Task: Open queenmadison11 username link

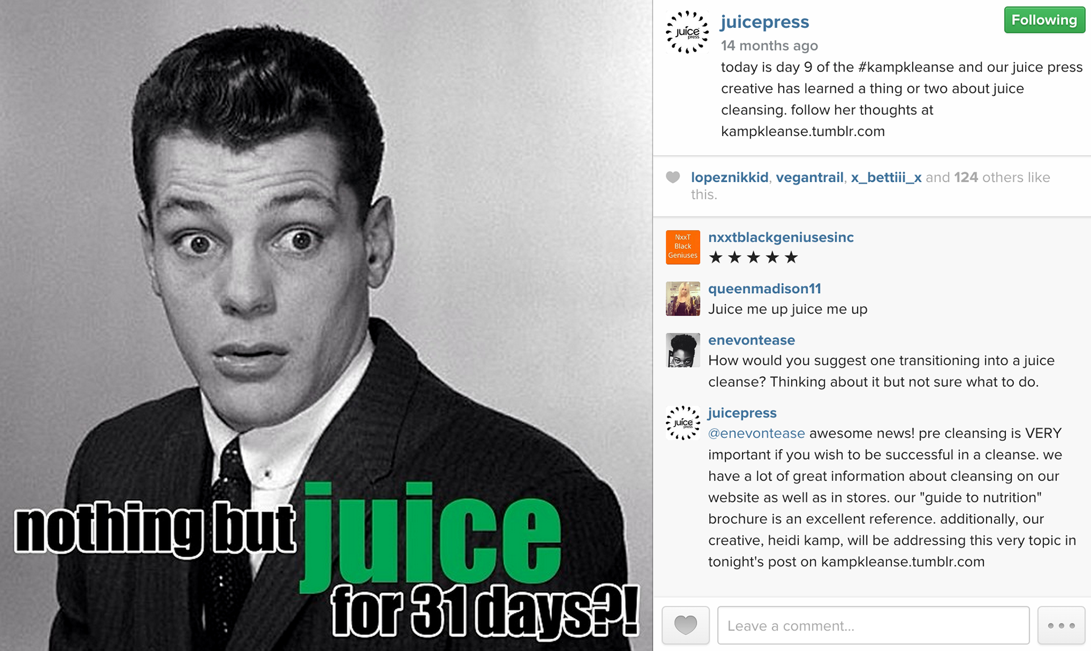Action: click(764, 289)
